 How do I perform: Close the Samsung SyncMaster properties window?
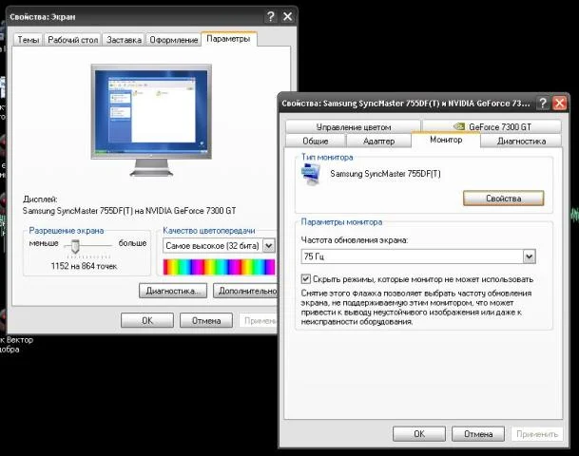[560, 104]
